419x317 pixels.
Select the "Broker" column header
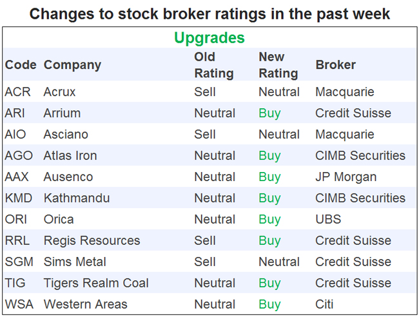(x=335, y=65)
